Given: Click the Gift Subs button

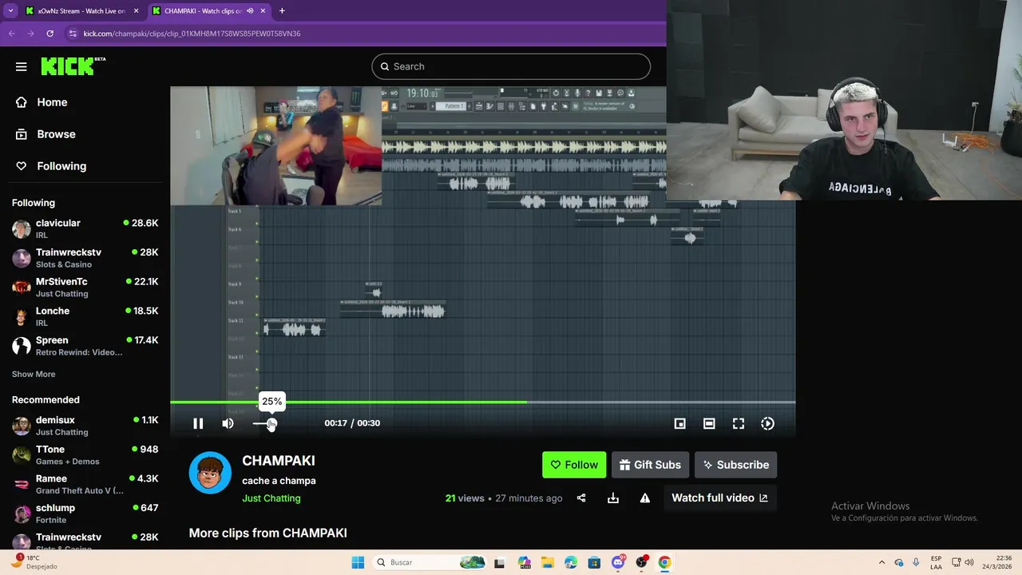Looking at the screenshot, I should coord(650,465).
